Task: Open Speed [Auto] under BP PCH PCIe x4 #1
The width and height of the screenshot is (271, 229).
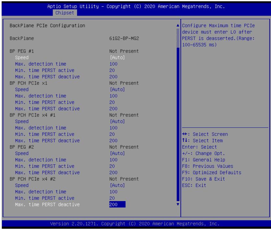Action: click(x=70, y=121)
